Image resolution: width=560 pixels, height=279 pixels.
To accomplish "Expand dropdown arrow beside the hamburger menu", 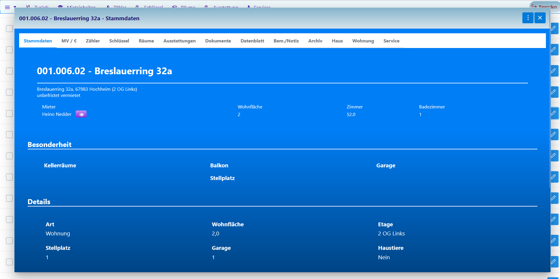I will (15, 7).
